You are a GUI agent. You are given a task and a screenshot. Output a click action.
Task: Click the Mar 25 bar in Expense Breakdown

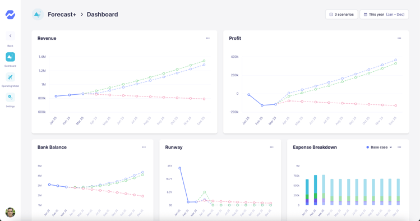324,190
